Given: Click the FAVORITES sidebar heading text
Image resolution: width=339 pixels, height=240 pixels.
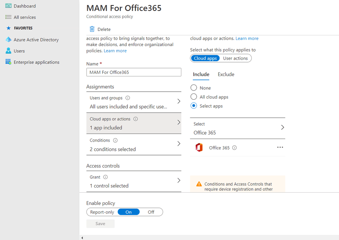Looking at the screenshot, I should (23, 28).
